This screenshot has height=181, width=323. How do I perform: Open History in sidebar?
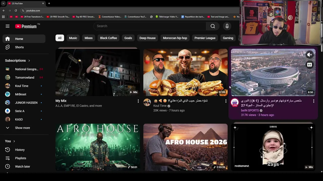pyautogui.click(x=24, y=150)
